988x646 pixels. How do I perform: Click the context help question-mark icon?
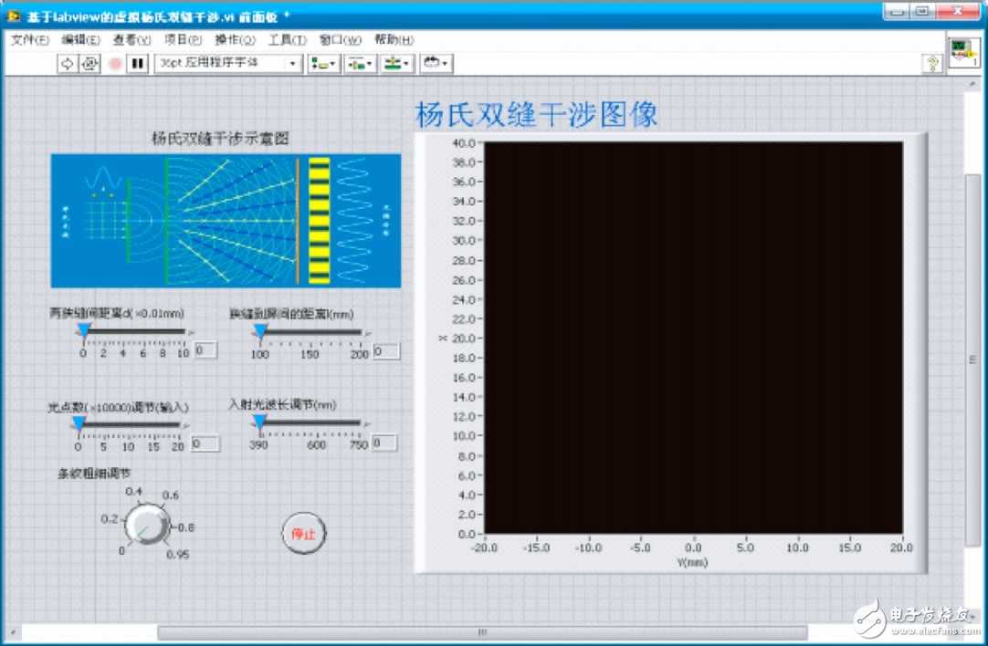pyautogui.click(x=932, y=63)
